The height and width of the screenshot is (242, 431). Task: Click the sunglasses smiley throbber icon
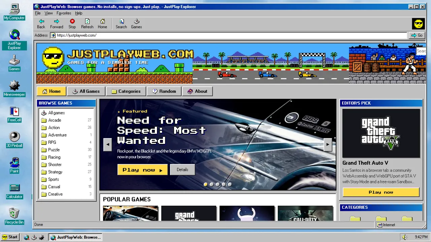[419, 24]
